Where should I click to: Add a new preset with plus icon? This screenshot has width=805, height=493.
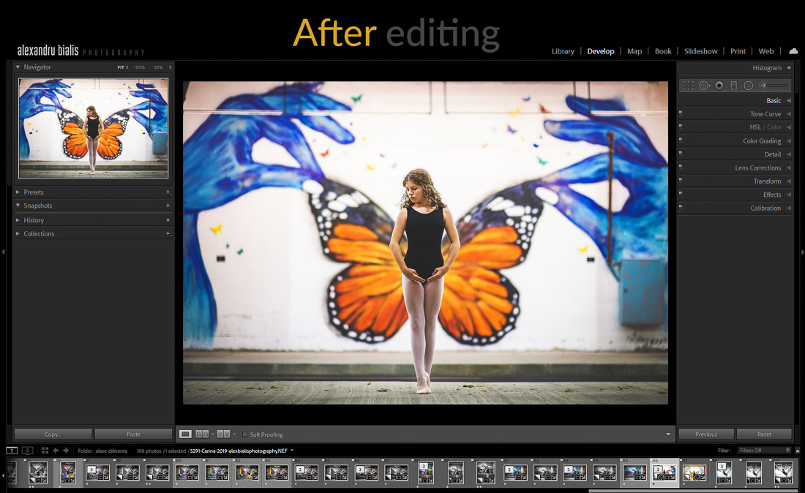[x=168, y=192]
